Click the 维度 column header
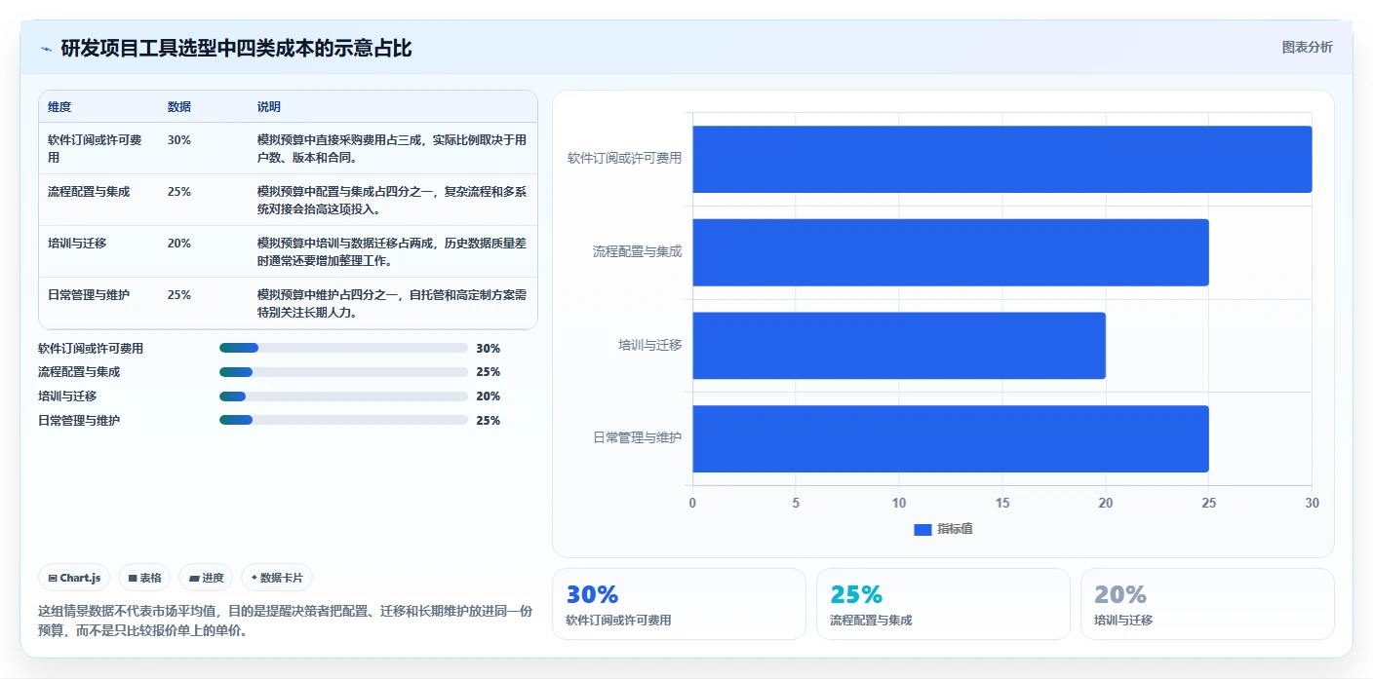 pos(59,107)
